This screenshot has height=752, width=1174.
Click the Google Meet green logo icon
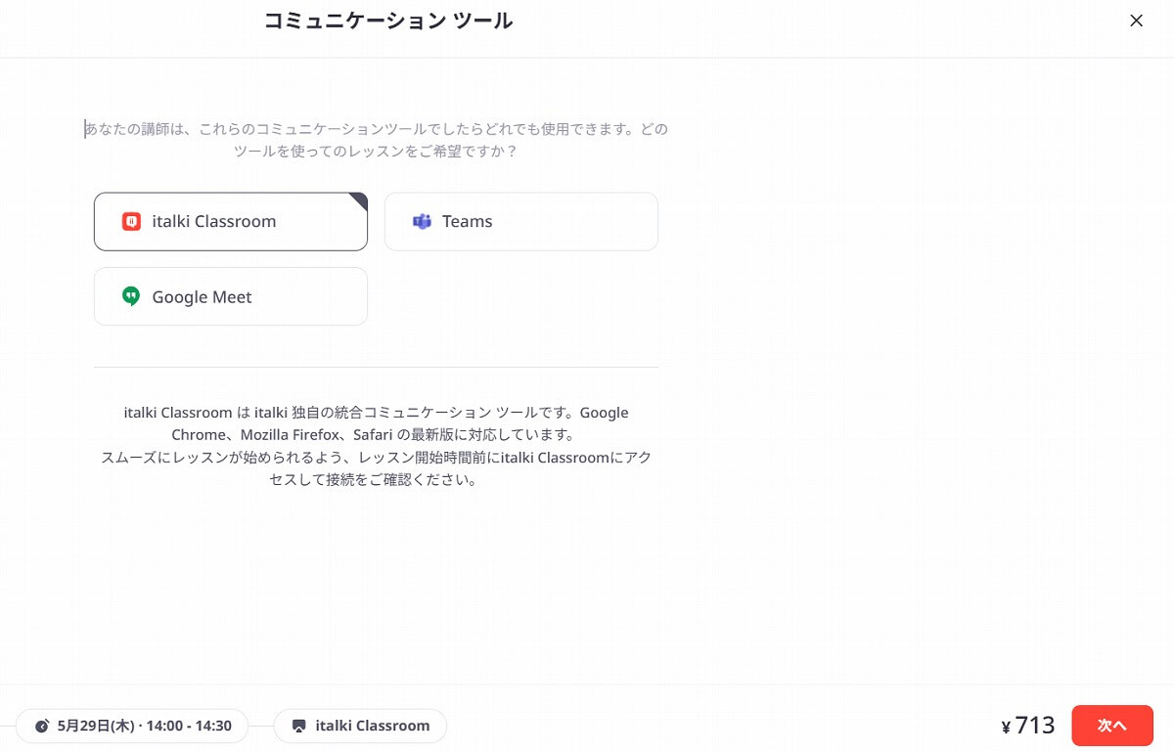pyautogui.click(x=131, y=296)
